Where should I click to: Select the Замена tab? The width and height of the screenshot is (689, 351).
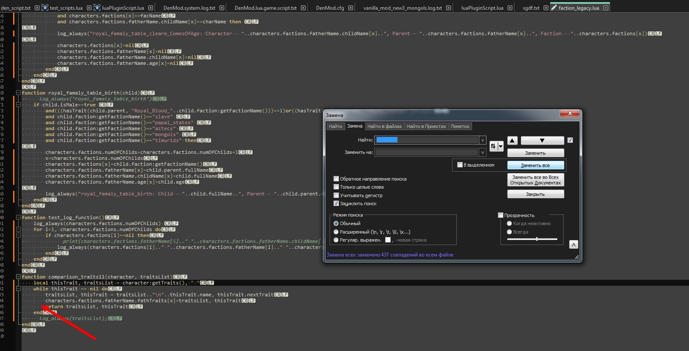(355, 126)
